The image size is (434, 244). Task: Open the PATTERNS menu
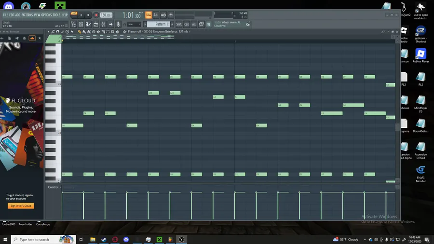click(27, 15)
